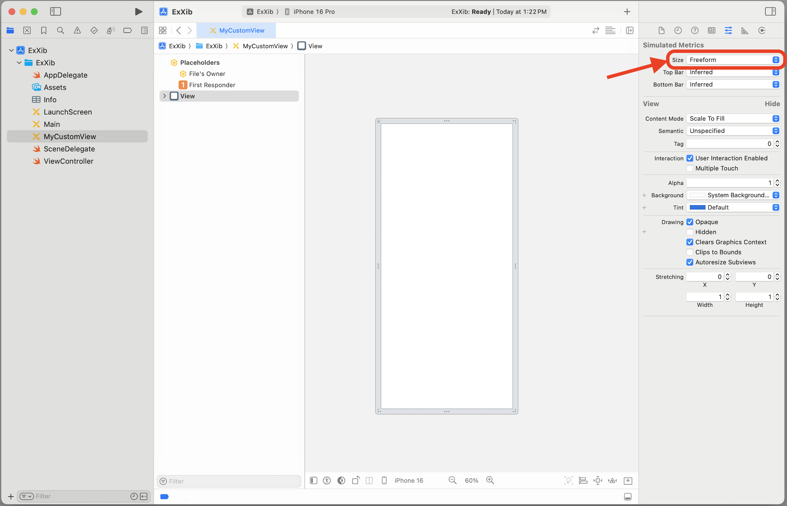Click the Tint color swatch
The height and width of the screenshot is (506, 787).
pos(698,208)
